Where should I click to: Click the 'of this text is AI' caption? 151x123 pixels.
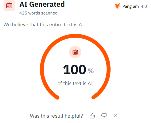pyautogui.click(x=75, y=83)
